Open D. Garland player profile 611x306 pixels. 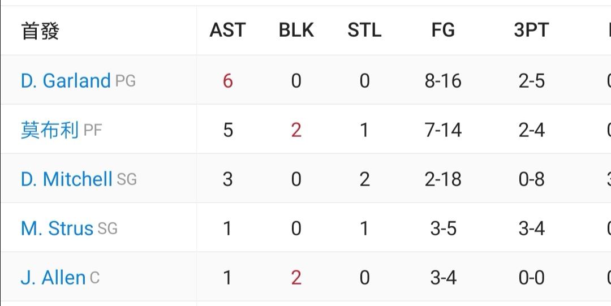click(66, 81)
